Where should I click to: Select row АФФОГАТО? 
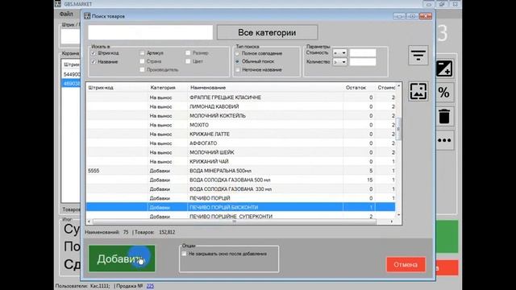[240, 143]
